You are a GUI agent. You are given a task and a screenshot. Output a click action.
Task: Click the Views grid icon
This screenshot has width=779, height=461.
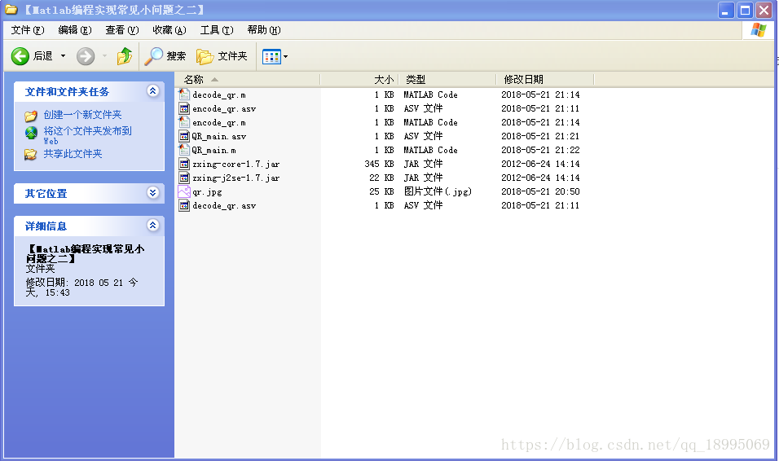tap(272, 57)
